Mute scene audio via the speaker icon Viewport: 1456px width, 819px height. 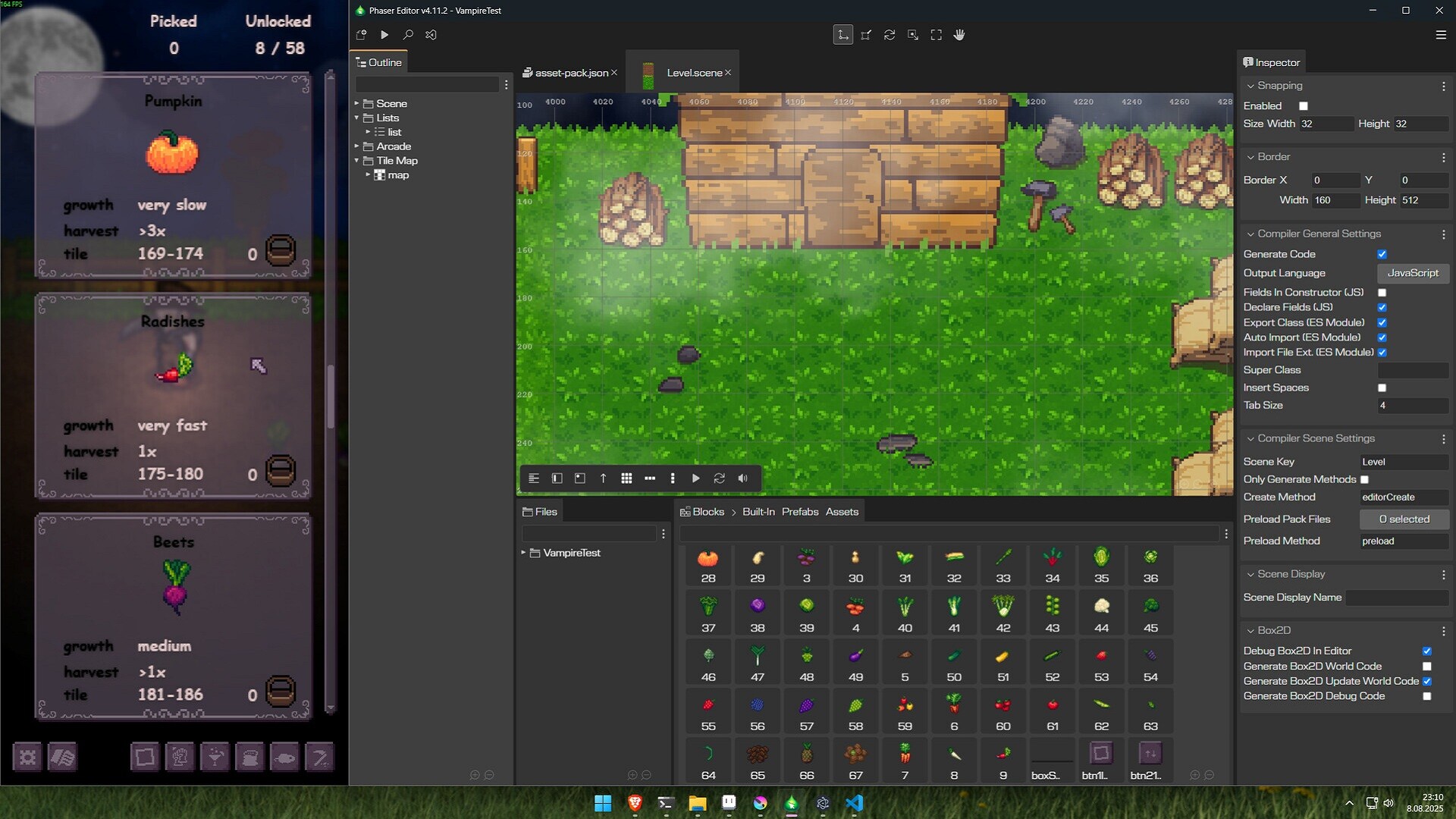coord(743,479)
